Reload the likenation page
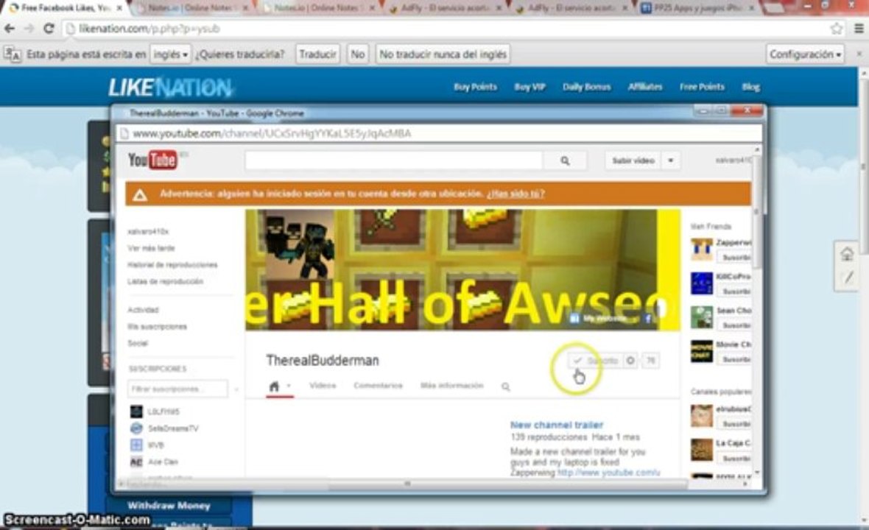 (49, 29)
